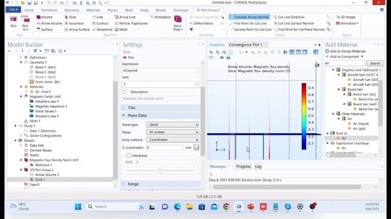Viewport: 391px width, 219px height.
Task: Add an Arrow Surface plot
Action: click(x=77, y=30)
